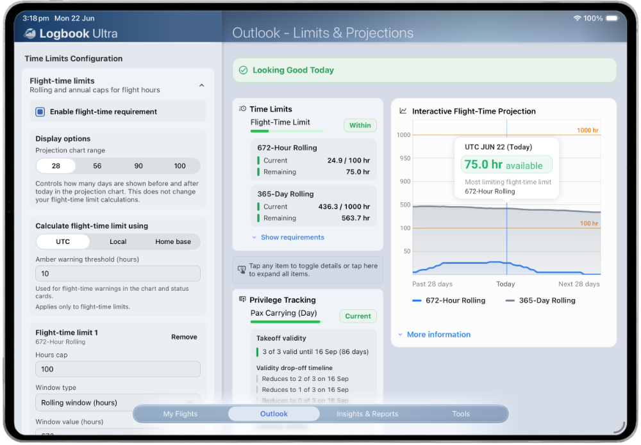The height and width of the screenshot is (445, 641).
Task: Click the blue 672-Hour Rolling legend marker
Action: click(x=417, y=300)
